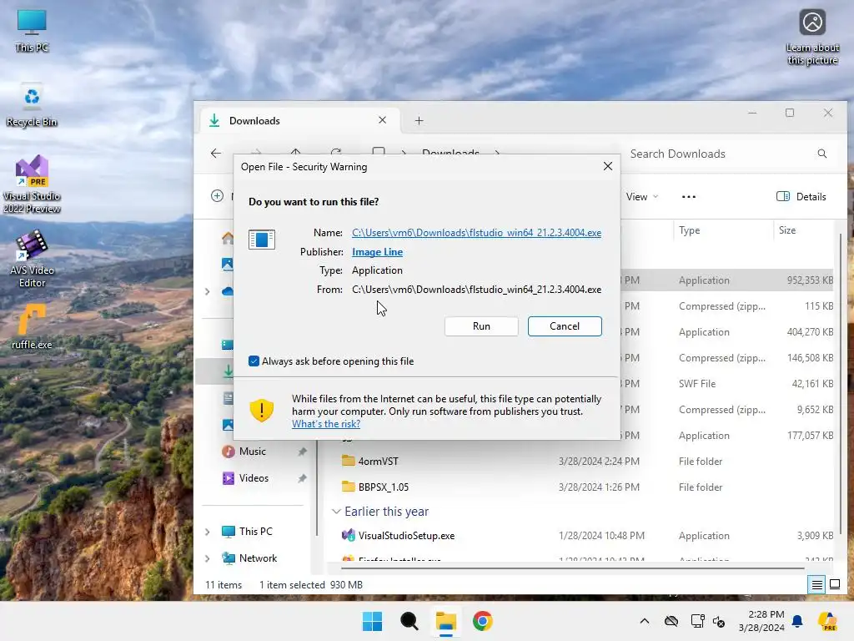Unpin Music via its pin icon
This screenshot has width=854, height=641.
click(x=302, y=452)
